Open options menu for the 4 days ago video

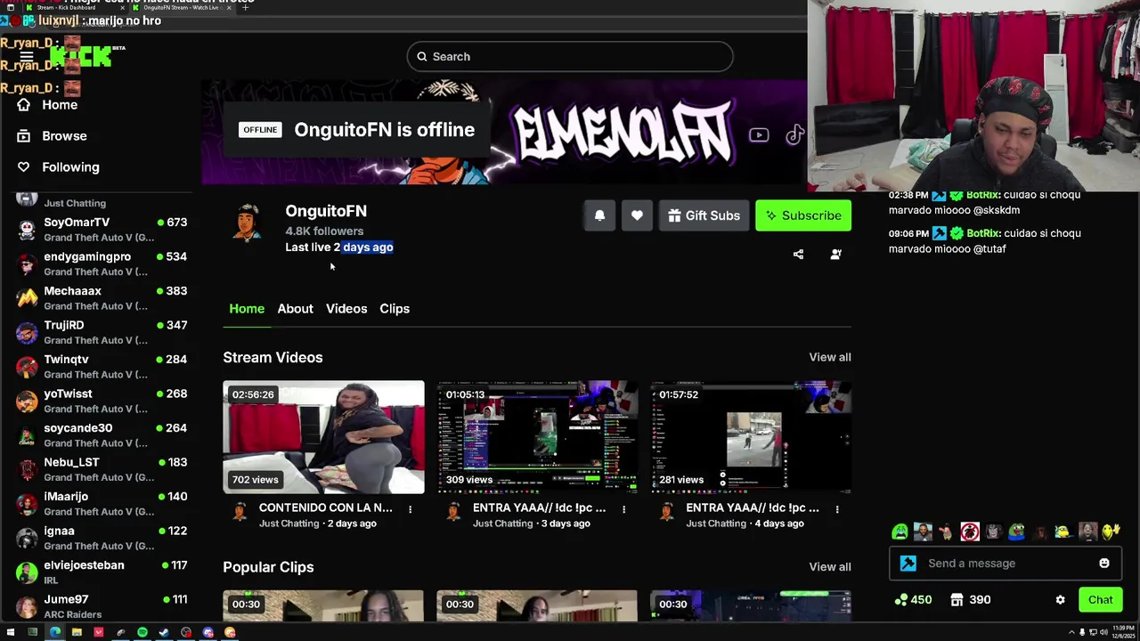coord(837,509)
